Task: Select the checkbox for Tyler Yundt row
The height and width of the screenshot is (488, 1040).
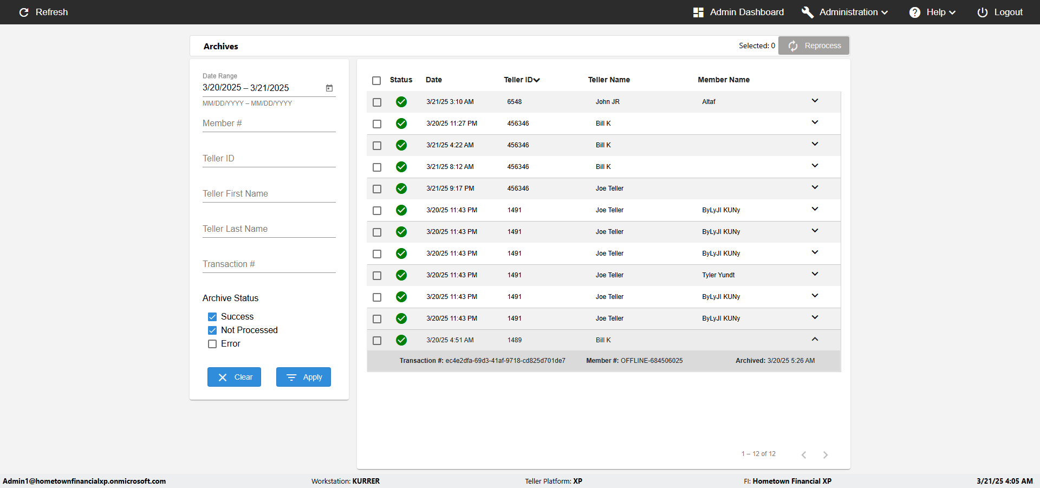Action: coord(377,276)
